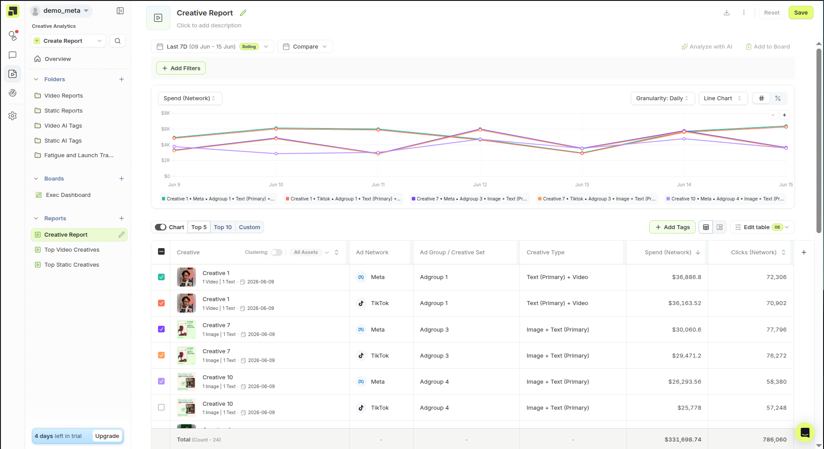824x449 pixels.
Task: Click the app logo icon in sidebar
Action: pyautogui.click(x=13, y=11)
